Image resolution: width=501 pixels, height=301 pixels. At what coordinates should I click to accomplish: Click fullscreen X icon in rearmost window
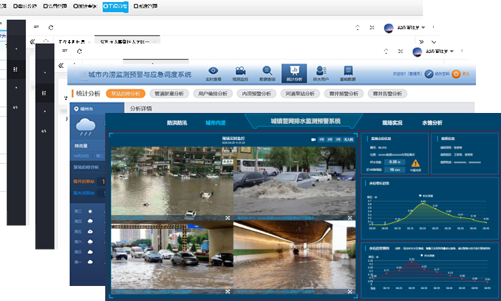pos(372,27)
